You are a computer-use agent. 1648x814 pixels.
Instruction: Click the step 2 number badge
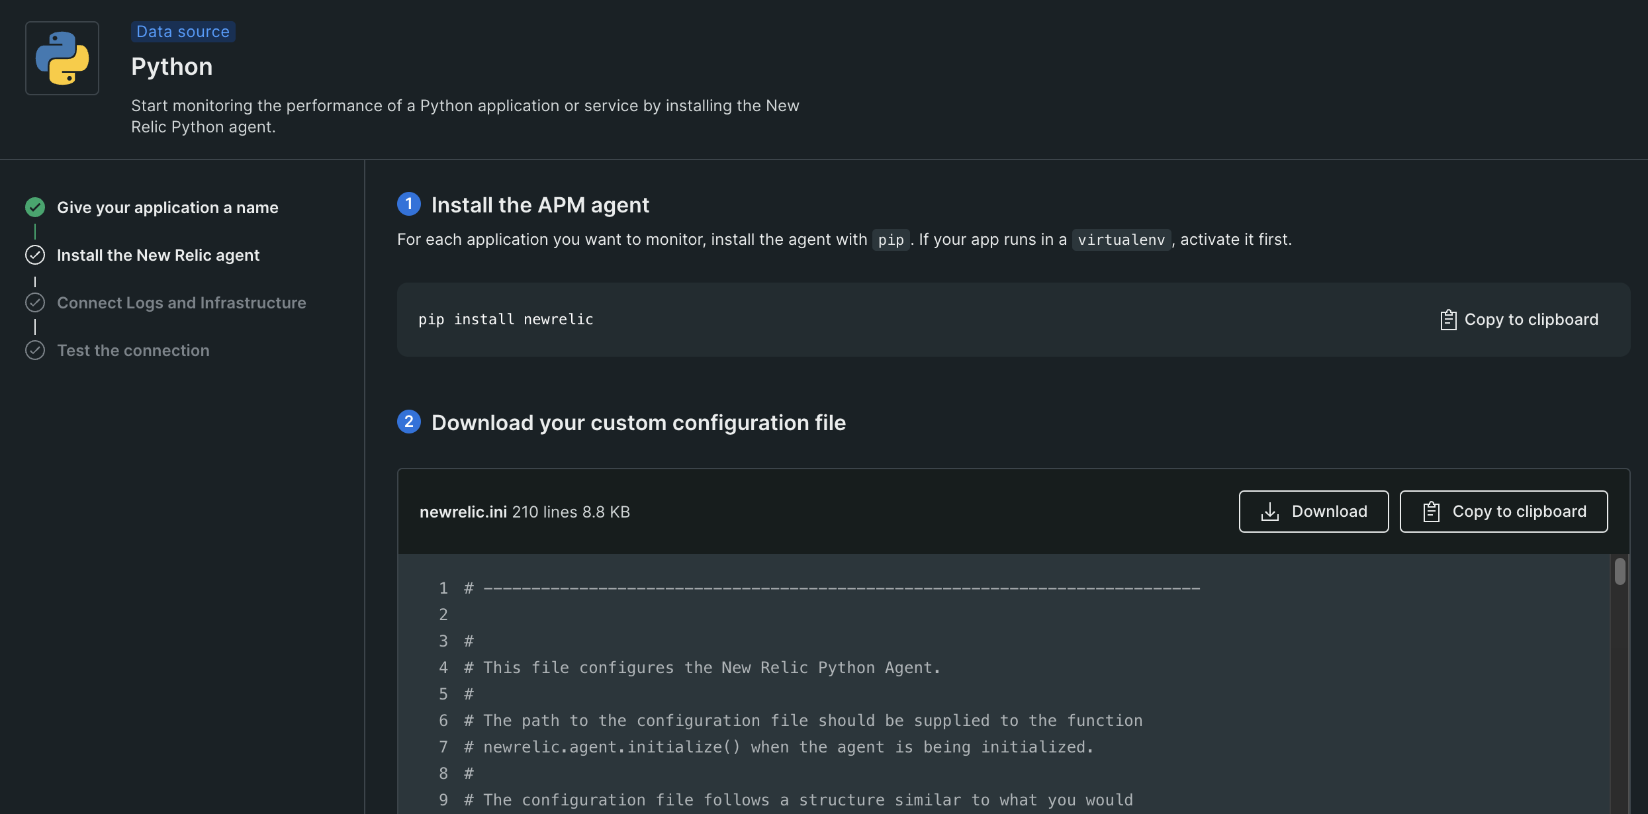[x=409, y=422]
